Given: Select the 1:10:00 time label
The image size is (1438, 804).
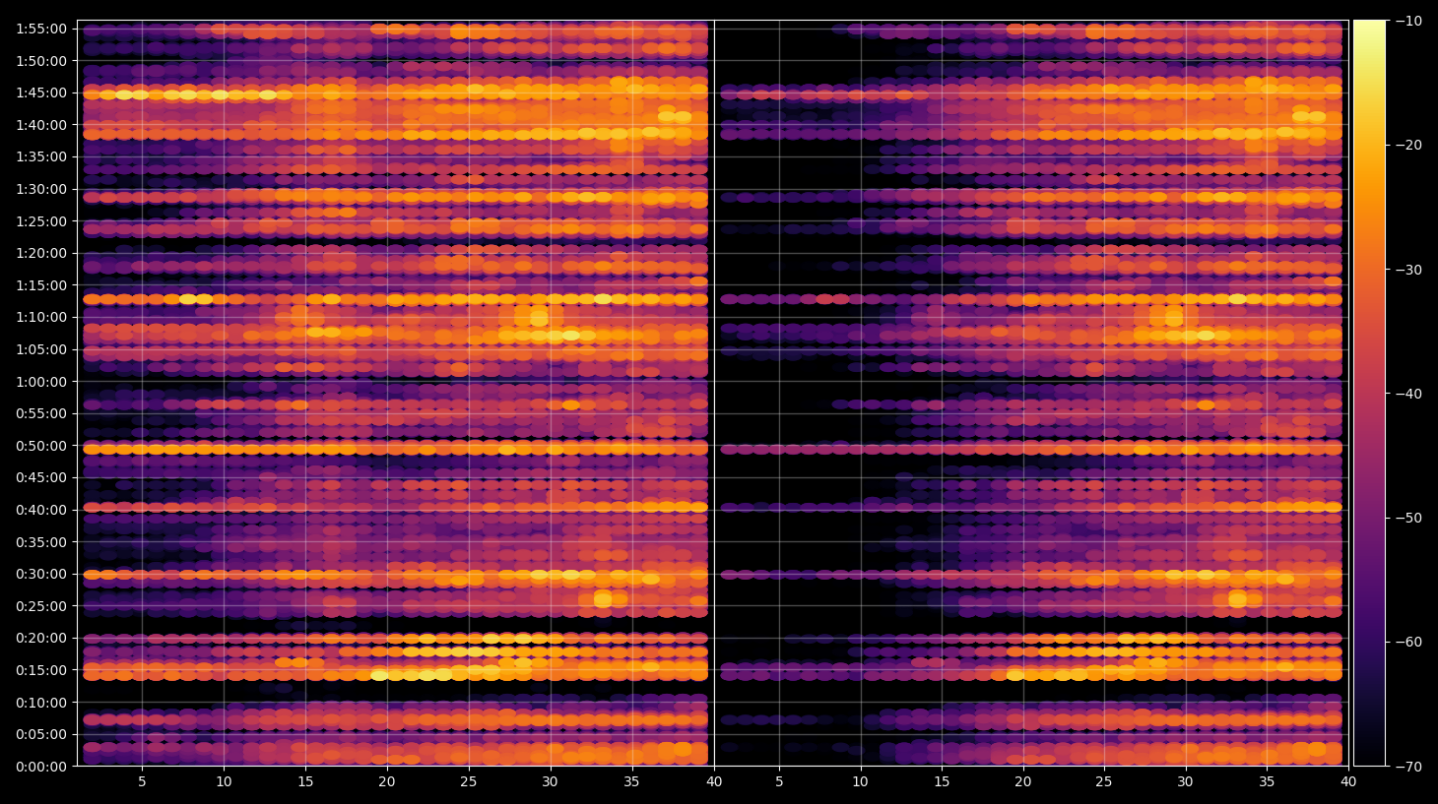Looking at the screenshot, I should (41, 317).
